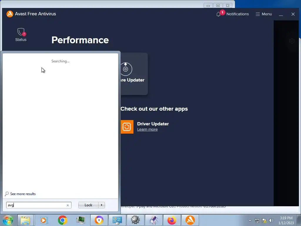Click the Avast logo in title bar
301x226 pixels.
pos(10,14)
